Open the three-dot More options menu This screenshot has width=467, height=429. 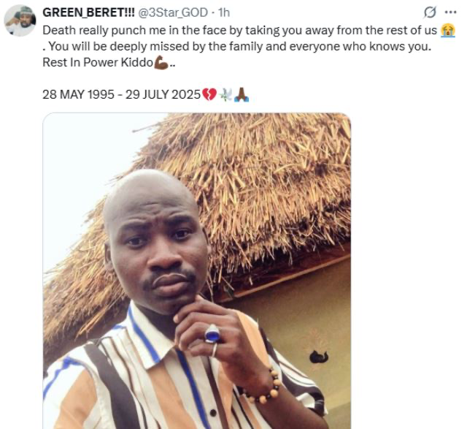click(450, 12)
